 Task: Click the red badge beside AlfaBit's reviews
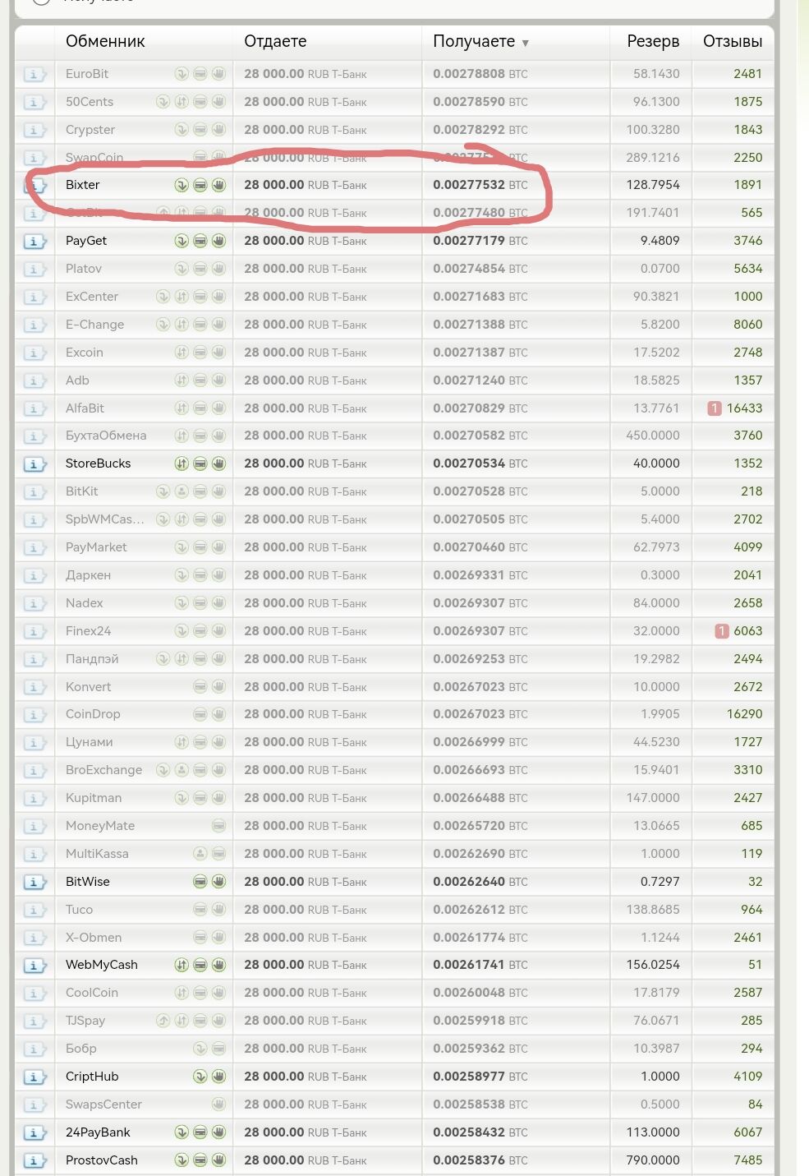(x=715, y=408)
